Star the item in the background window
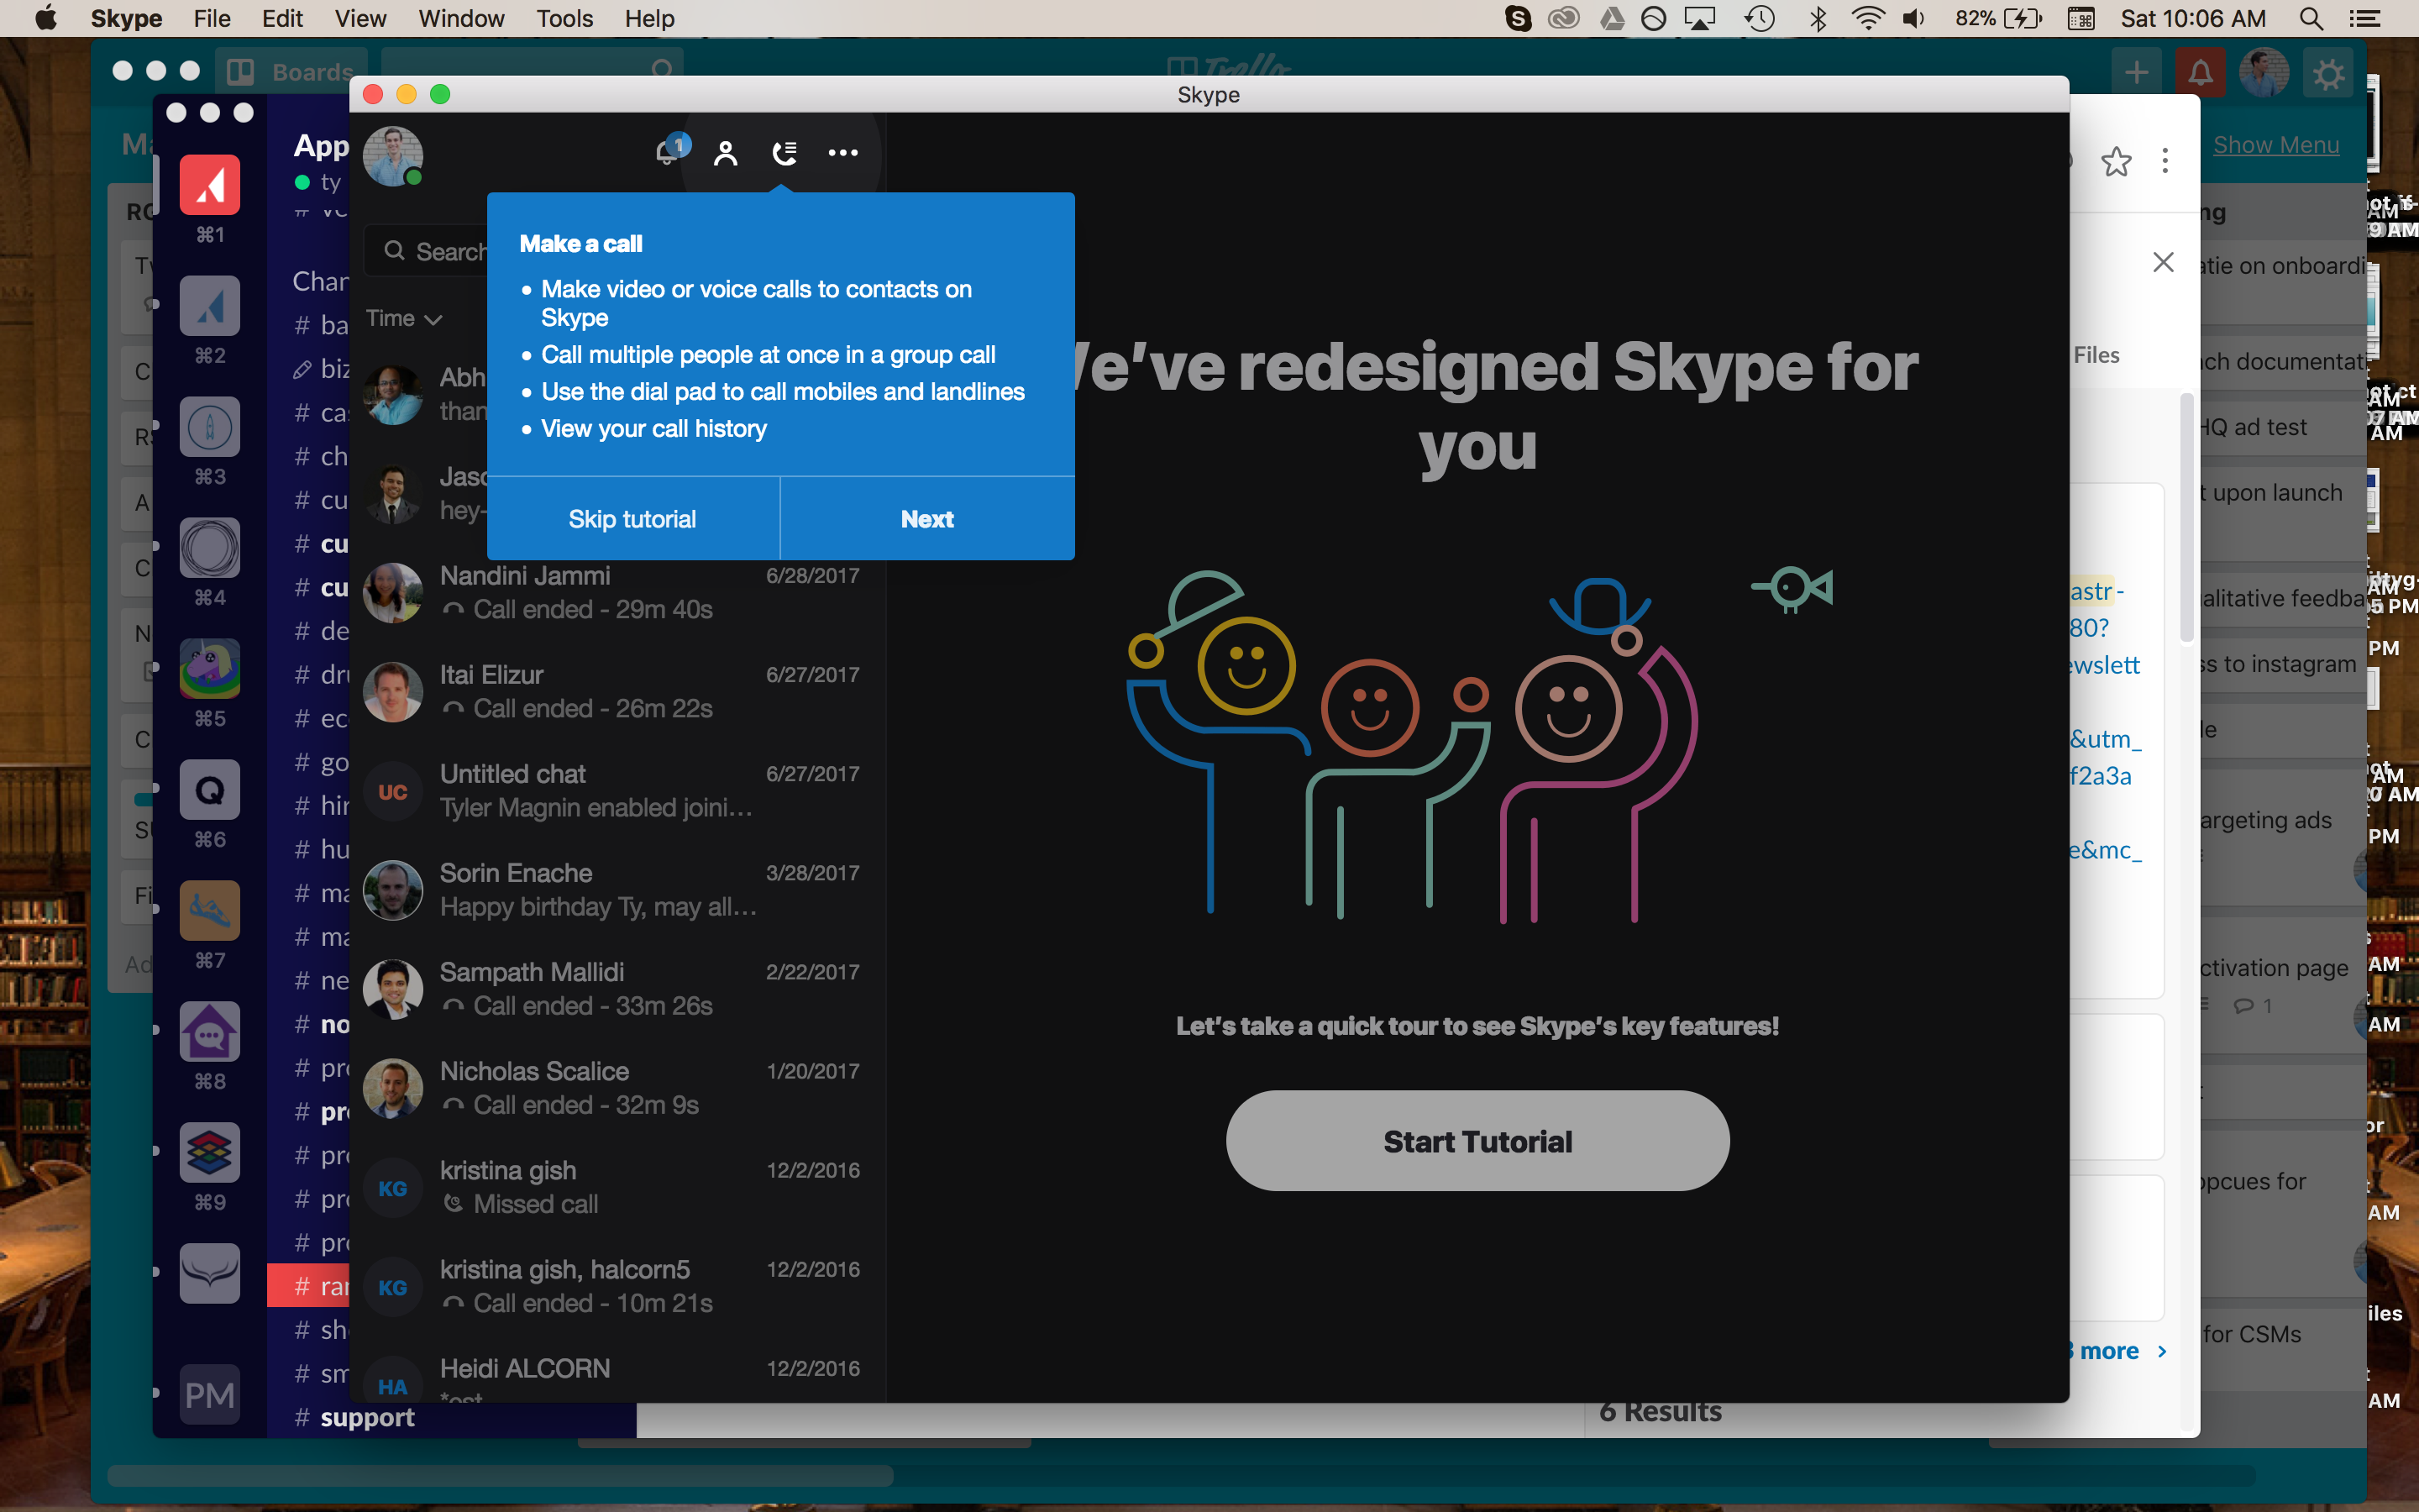2419x1512 pixels. (2116, 161)
